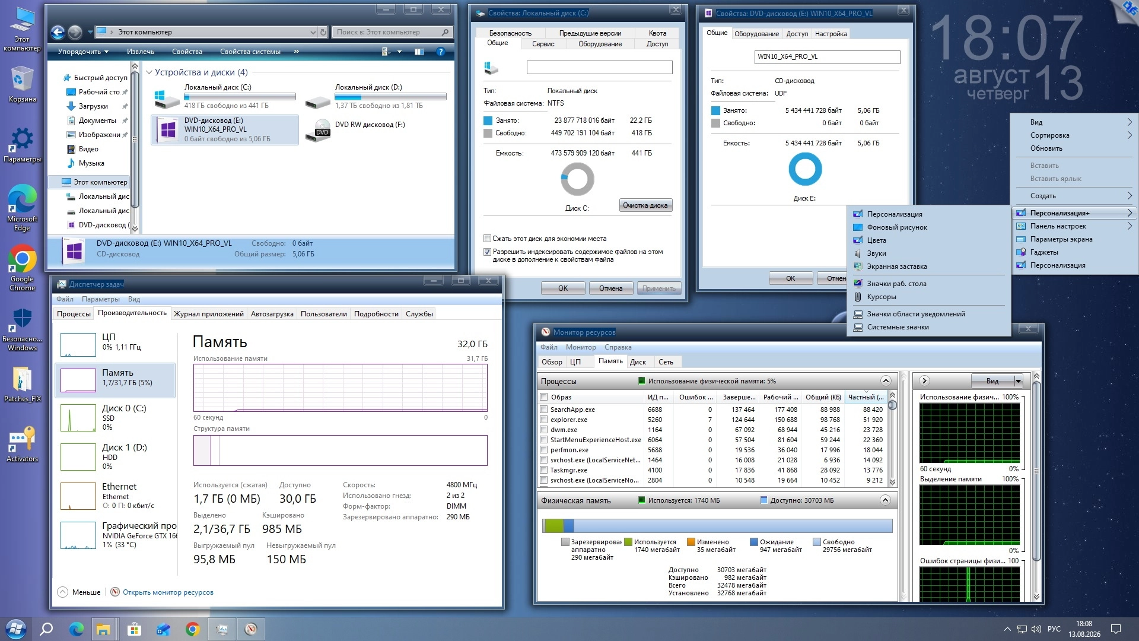Click Отмена in disk C properties
Screen dimensions: 1139x641
coord(610,288)
